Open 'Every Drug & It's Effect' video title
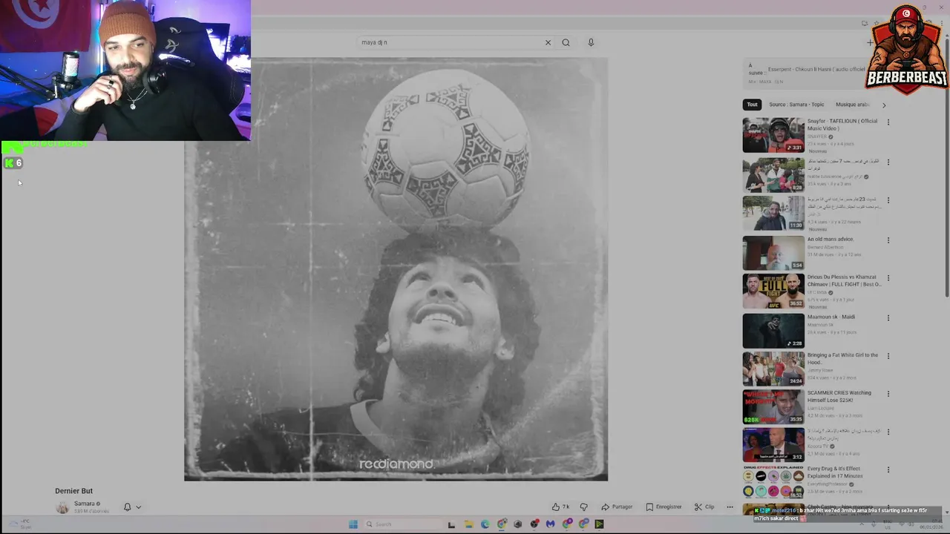The height and width of the screenshot is (534, 950). tap(834, 472)
